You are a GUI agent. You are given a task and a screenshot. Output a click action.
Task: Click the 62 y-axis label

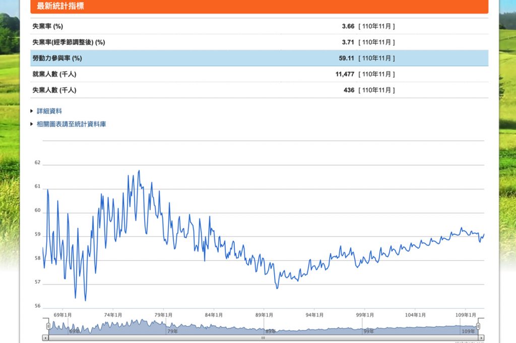pyautogui.click(x=37, y=163)
